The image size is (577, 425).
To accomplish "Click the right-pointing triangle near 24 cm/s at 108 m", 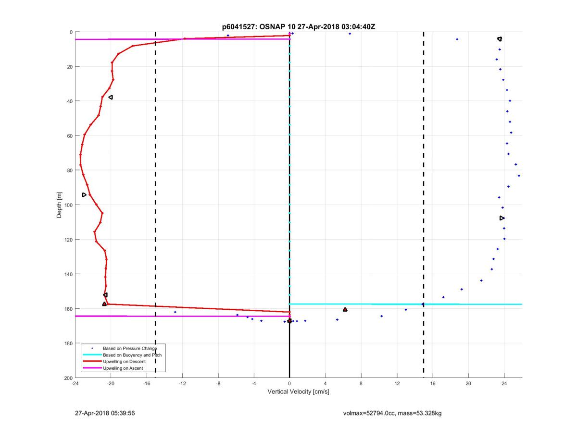I will coord(502,218).
